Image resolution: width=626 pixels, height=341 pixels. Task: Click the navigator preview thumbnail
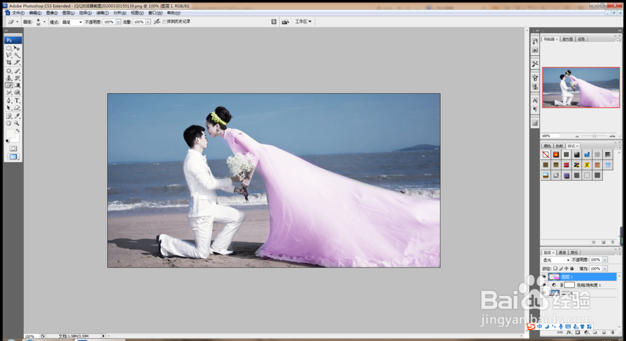[x=581, y=88]
